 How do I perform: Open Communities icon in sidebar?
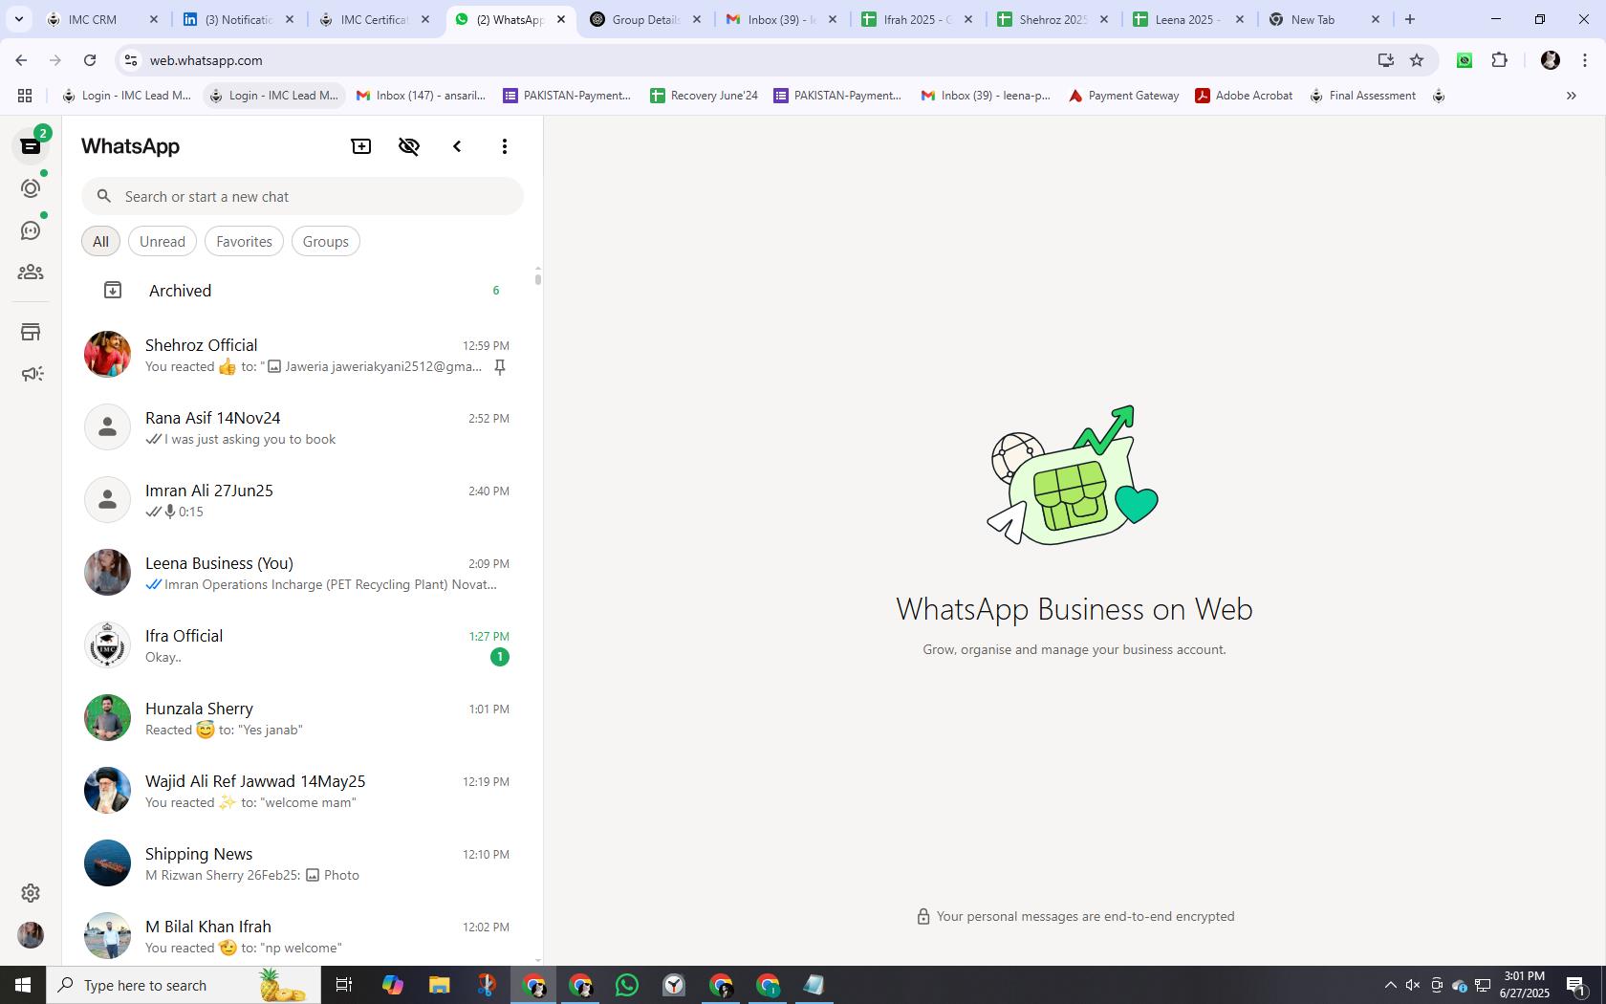[31, 273]
